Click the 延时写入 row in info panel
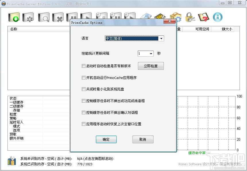247x171 pixels. [x=39, y=122]
